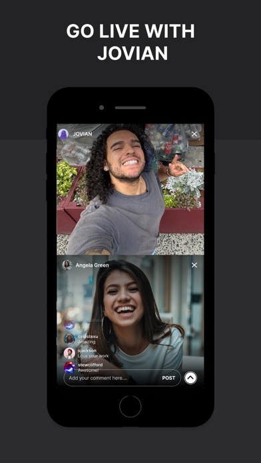Viewport: 261px width, 463px height.
Task: Expand options with the circular up-chevron button
Action: (x=190, y=378)
